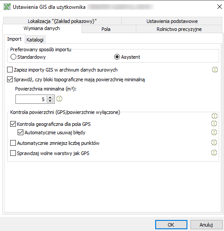Viewport: 224px width, 231px height.
Task: Click the Anuluj button
Action: [x=206, y=225]
